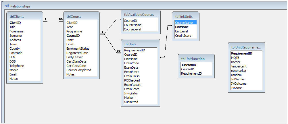
Task: Select Town field in tblClients
Action: [25, 44]
